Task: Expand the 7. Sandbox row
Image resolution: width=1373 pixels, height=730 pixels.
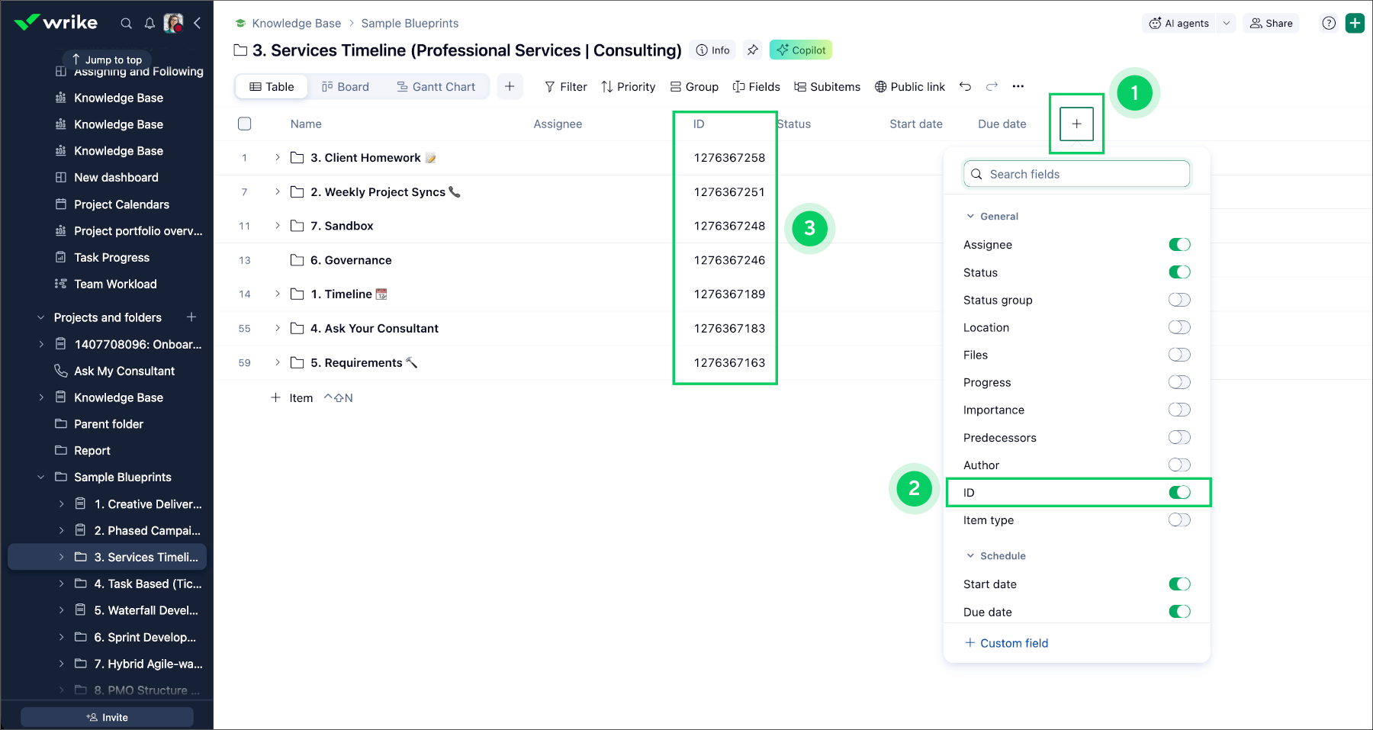Action: [278, 226]
